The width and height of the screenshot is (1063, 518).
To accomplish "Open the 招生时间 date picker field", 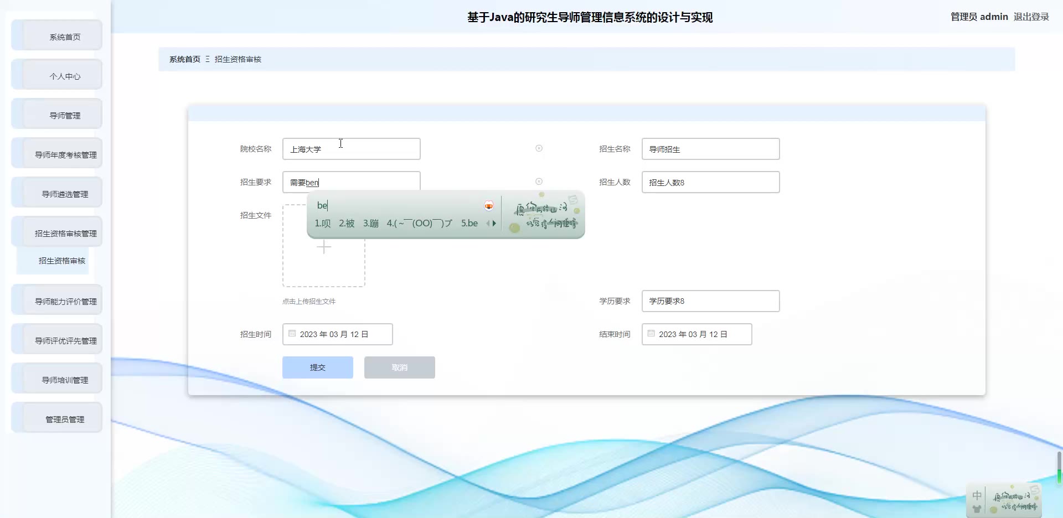I will pos(338,334).
